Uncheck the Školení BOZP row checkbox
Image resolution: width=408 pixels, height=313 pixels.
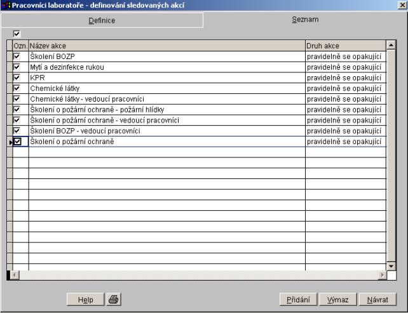tap(17, 57)
